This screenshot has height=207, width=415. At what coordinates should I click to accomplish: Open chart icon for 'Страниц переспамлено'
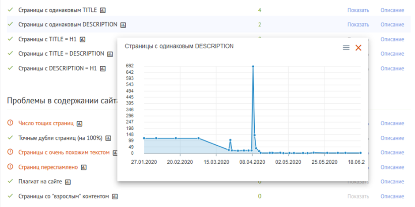pyautogui.click(x=83, y=167)
